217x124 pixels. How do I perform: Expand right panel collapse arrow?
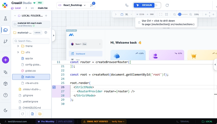pyautogui.click(x=215, y=64)
